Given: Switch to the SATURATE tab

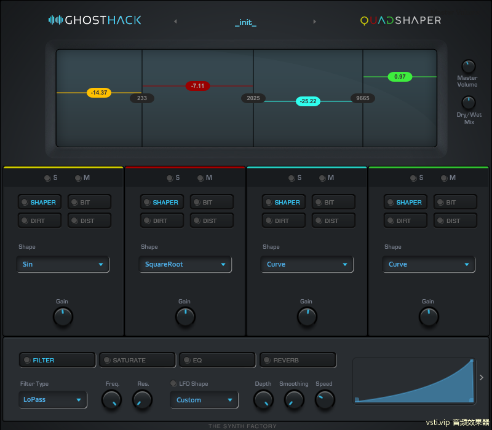Looking at the screenshot, I should pyautogui.click(x=137, y=360).
